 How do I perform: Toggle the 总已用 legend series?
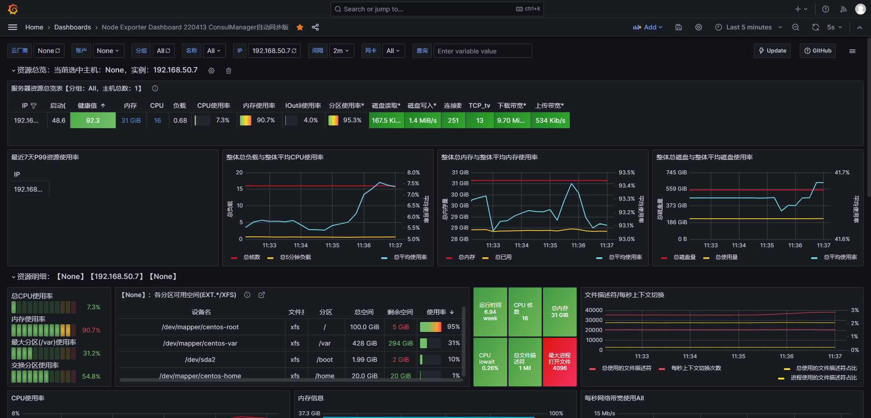(x=503, y=257)
